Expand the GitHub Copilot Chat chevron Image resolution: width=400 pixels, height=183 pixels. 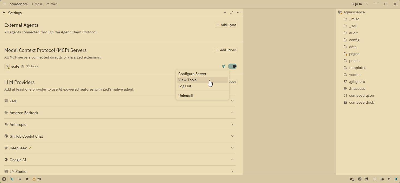(x=232, y=136)
